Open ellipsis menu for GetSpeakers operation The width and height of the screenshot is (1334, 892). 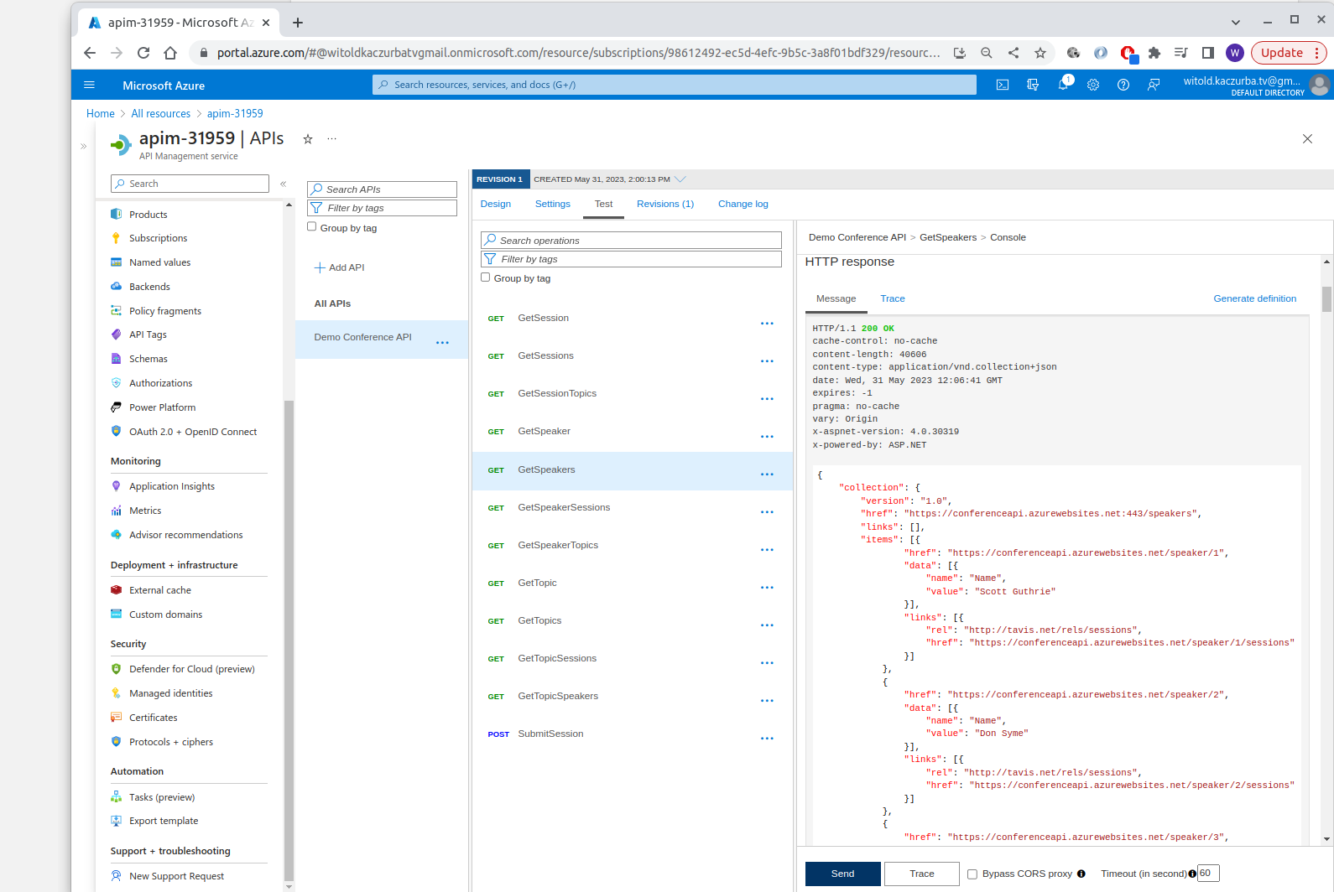[x=767, y=475]
